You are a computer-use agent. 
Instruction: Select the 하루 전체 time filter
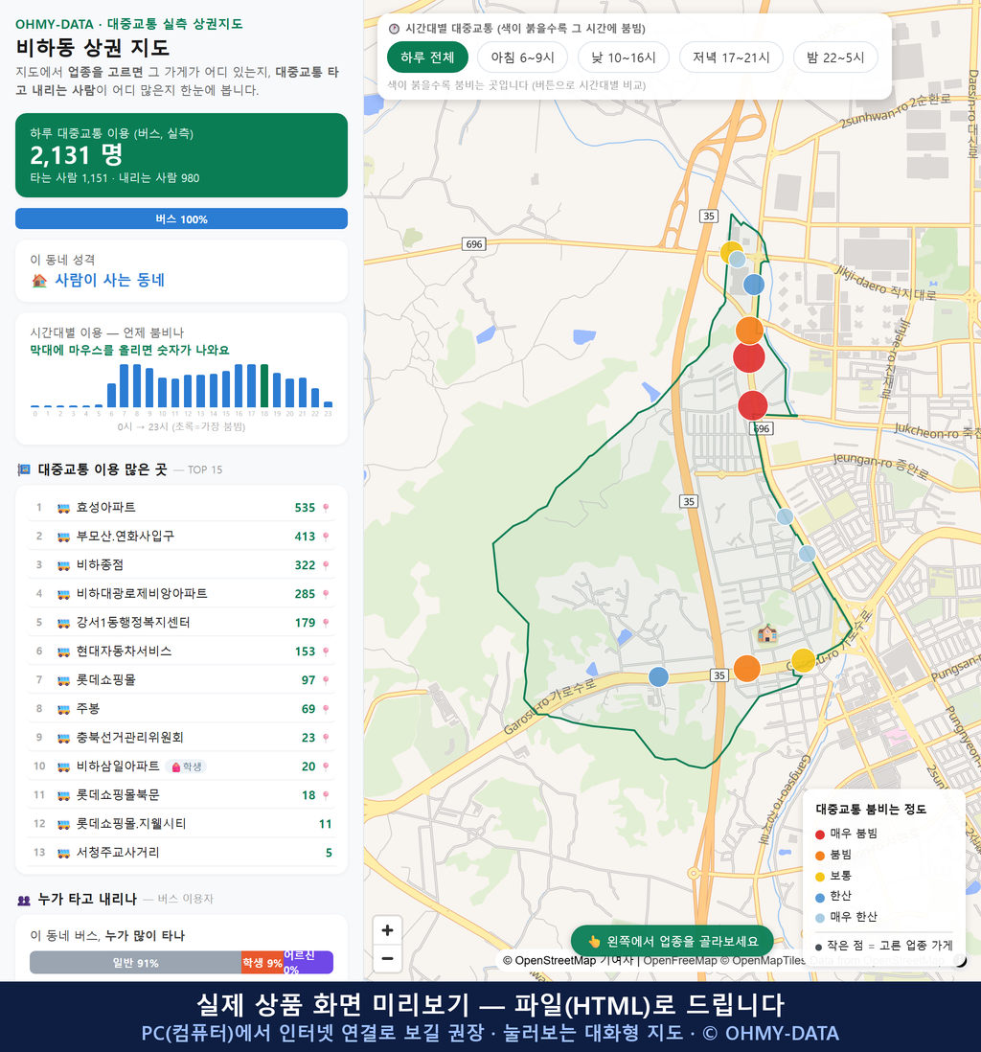[x=427, y=57]
